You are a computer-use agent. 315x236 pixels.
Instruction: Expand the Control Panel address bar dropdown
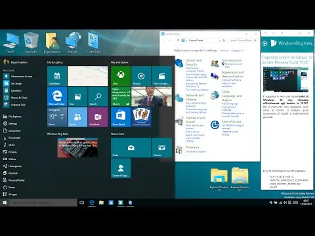220,41
